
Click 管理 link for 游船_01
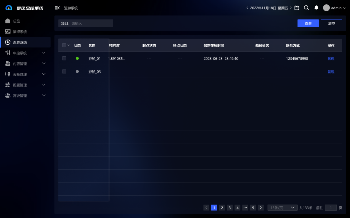tap(331, 59)
